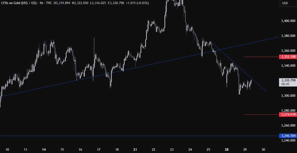Image resolution: width=297 pixels, height=153 pixels.
Task: Select the 3,274.978 red price label
Action: pyautogui.click(x=288, y=114)
